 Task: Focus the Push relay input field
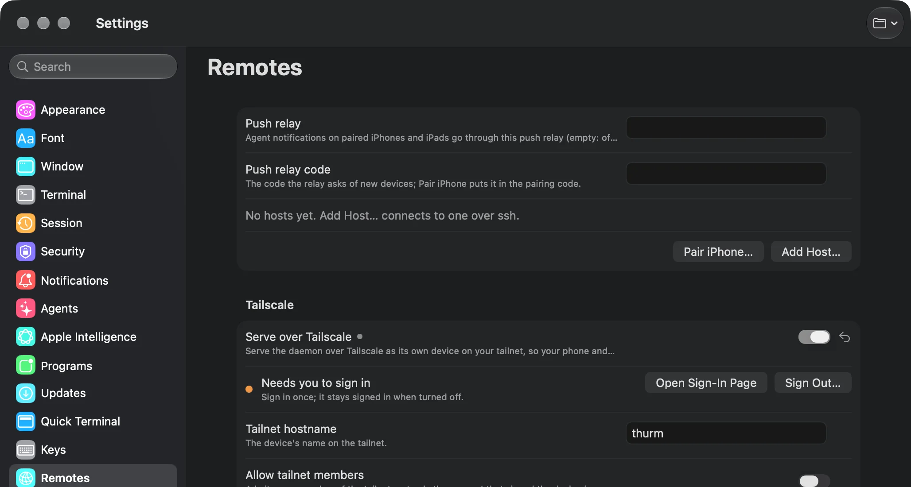(x=726, y=128)
